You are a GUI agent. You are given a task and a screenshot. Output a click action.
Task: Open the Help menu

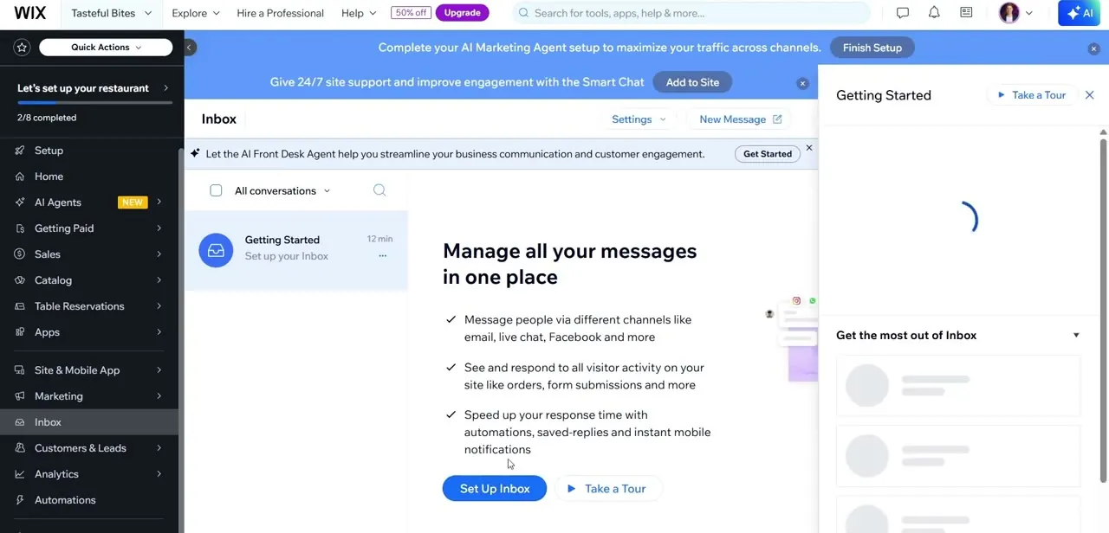click(359, 13)
